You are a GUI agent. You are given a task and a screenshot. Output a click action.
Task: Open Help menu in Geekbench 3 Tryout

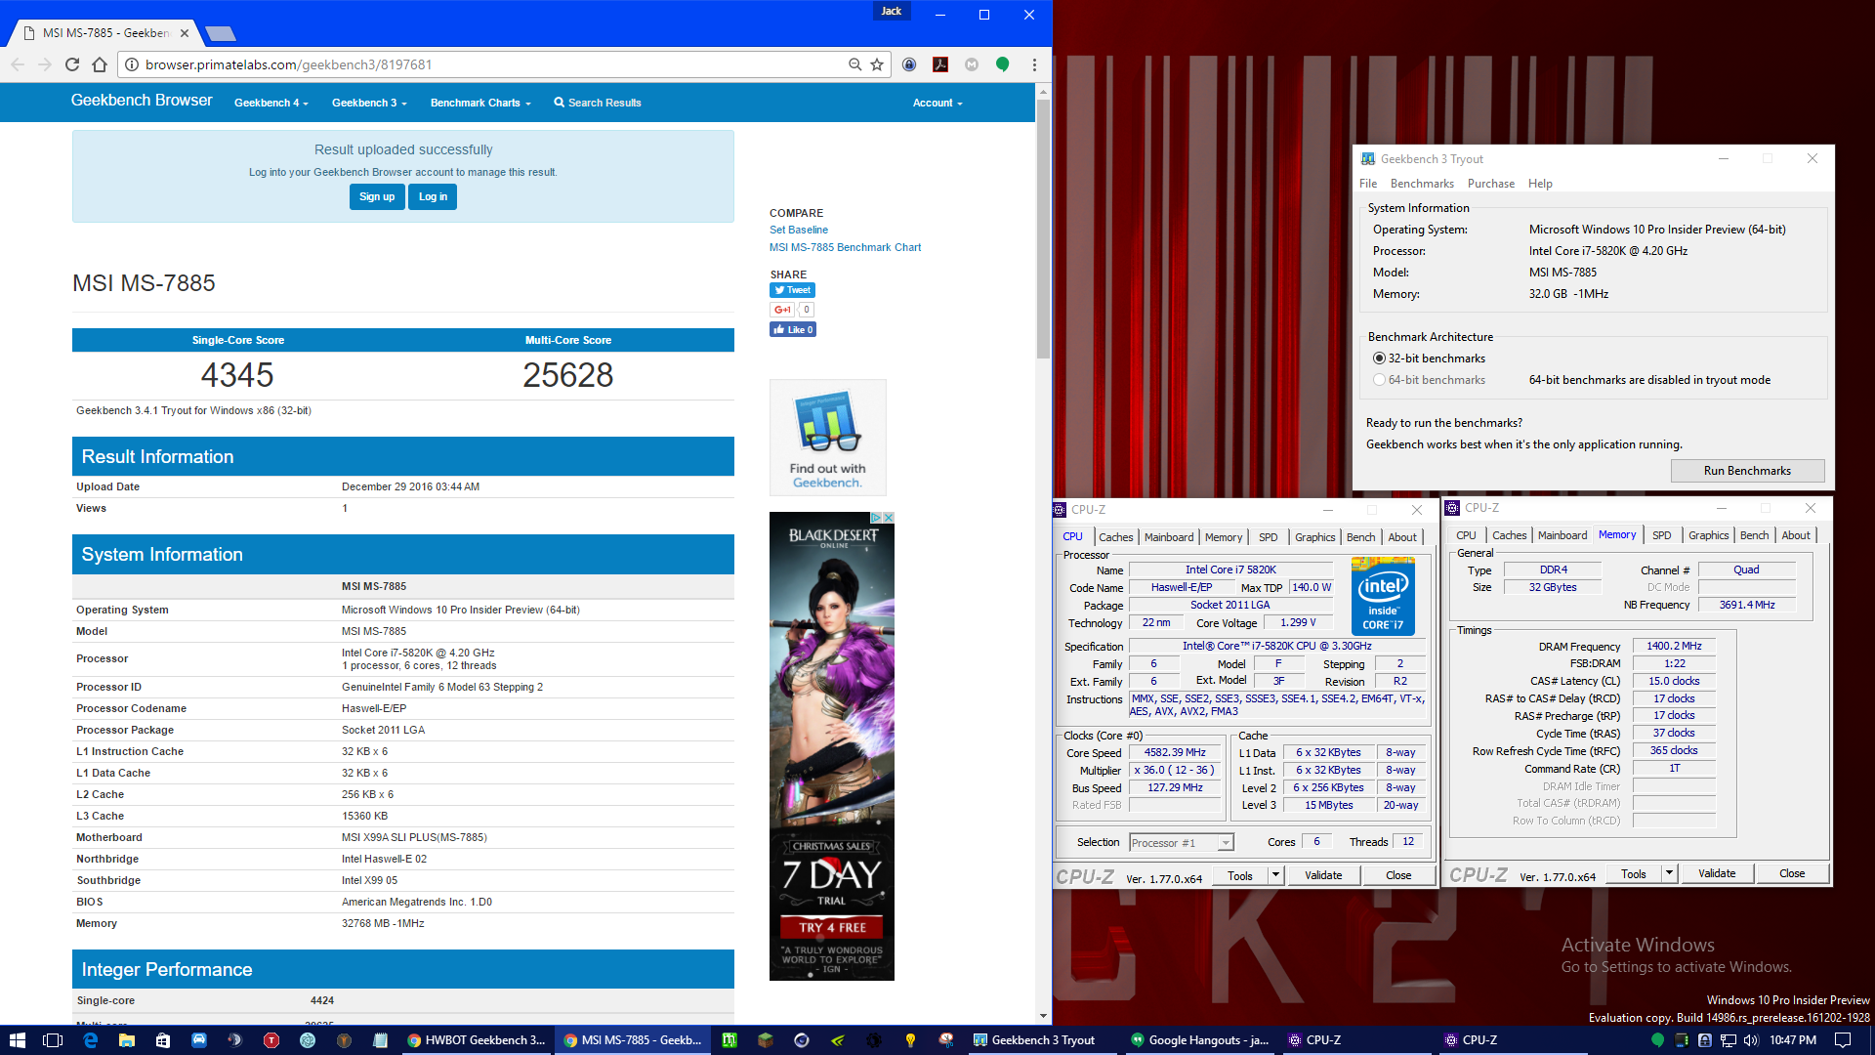(x=1540, y=184)
